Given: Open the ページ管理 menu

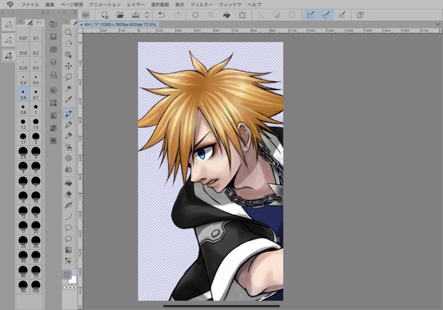Looking at the screenshot, I should (72, 5).
